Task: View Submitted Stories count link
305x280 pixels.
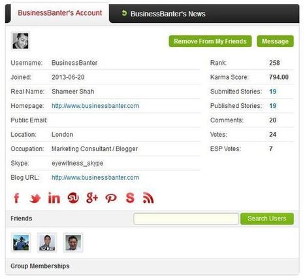Action: click(273, 92)
